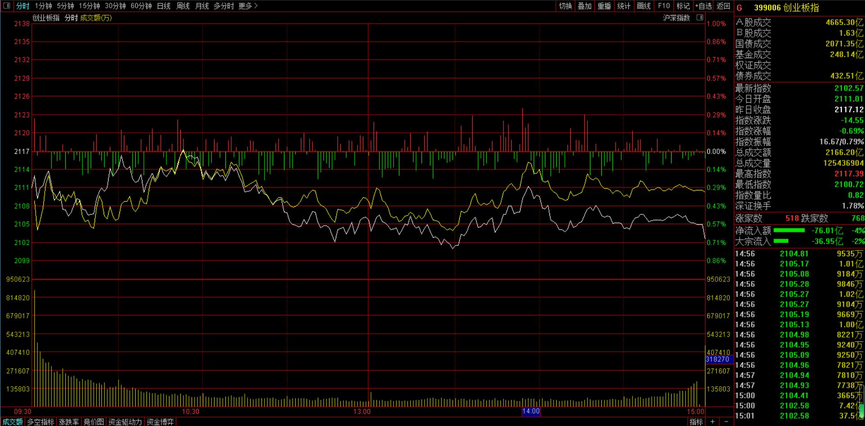Toggle the left sidebar panel icon
Viewport: 865px width, 426px height.
(6, 6)
